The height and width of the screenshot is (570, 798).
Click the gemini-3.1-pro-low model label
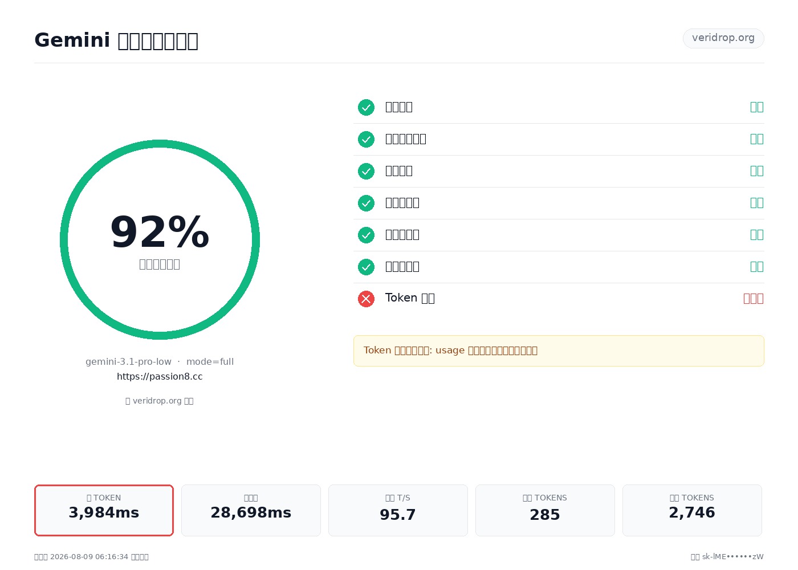pyautogui.click(x=128, y=362)
